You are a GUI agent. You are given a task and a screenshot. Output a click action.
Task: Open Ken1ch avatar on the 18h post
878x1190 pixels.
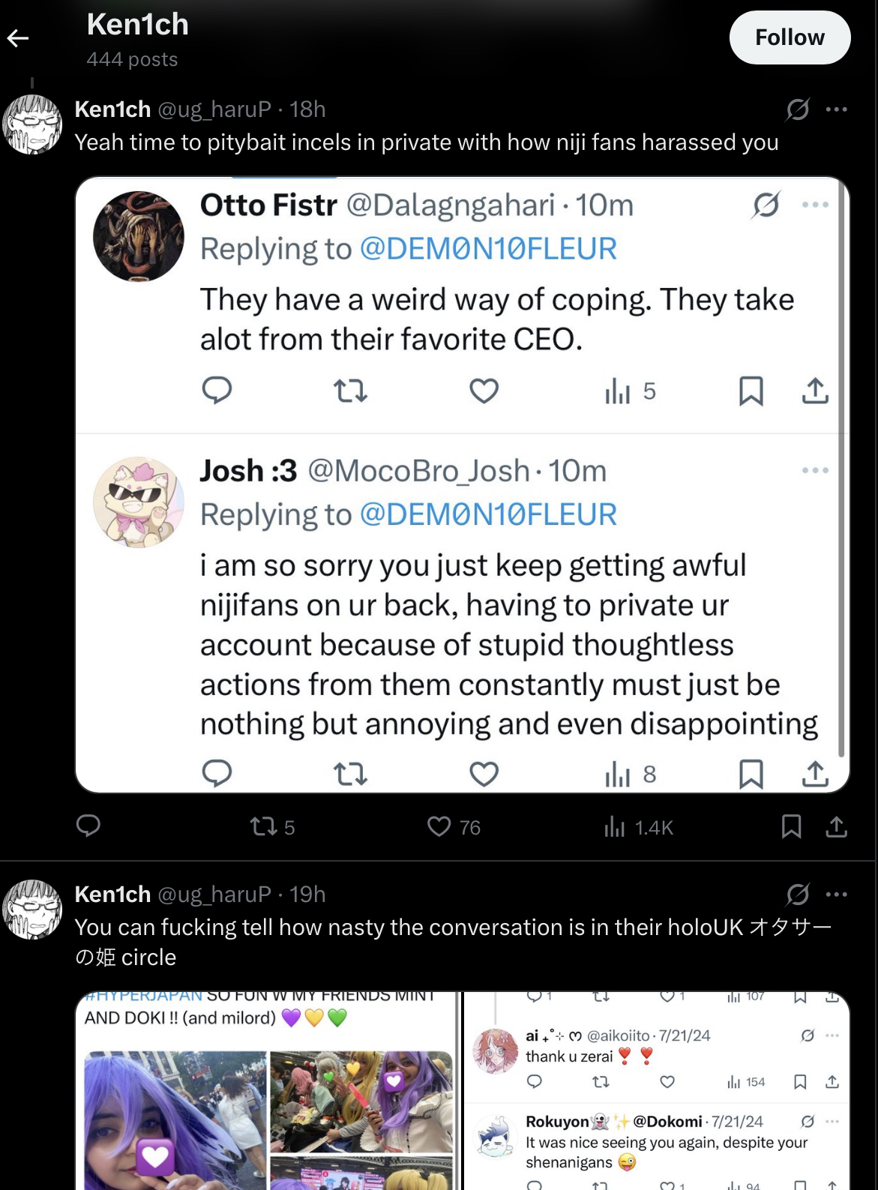point(33,125)
